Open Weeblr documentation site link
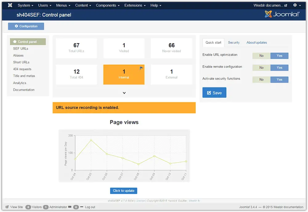Image resolution: width=308 pixels, height=212 pixels. (x=270, y=5)
